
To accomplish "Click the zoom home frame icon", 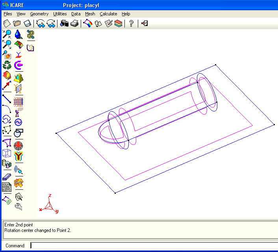I will (7, 55).
